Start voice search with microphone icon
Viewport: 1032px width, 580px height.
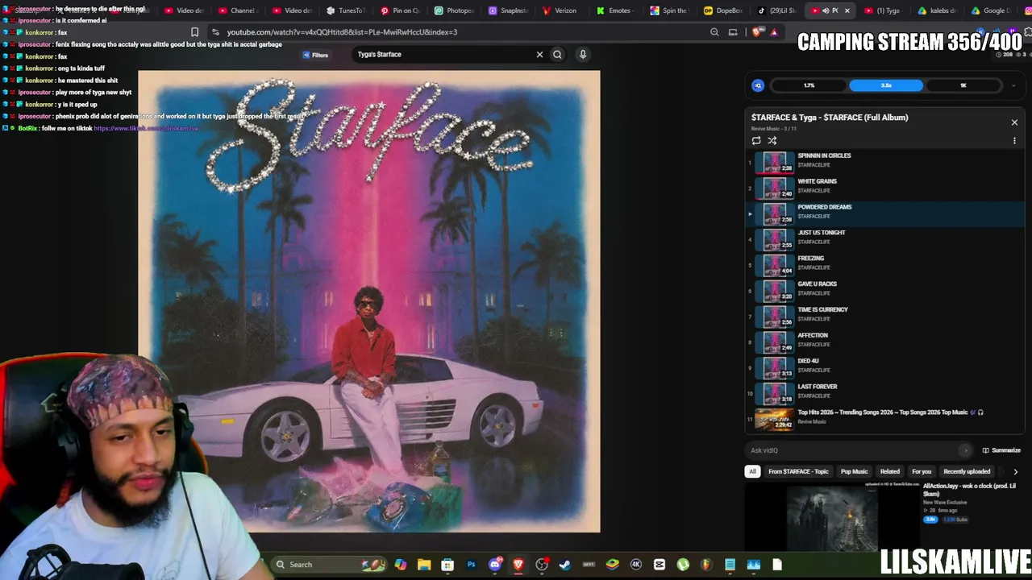583,55
